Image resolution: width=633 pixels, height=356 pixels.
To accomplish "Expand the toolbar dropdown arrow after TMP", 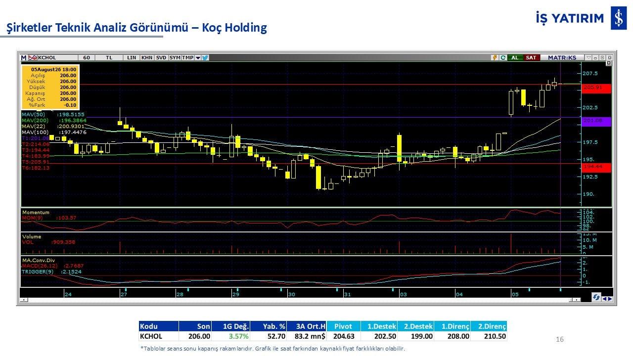I will 198,57.
